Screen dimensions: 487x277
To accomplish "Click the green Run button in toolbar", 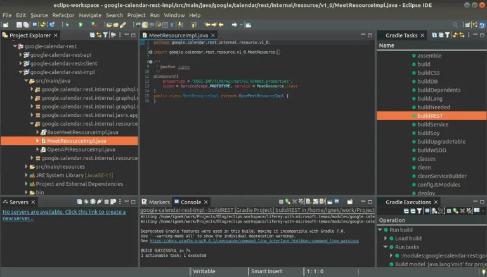I will 80,25.
